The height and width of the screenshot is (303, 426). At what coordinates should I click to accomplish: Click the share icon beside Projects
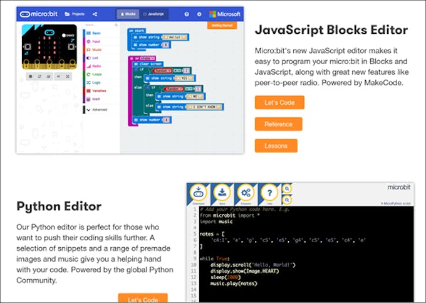(95, 14)
